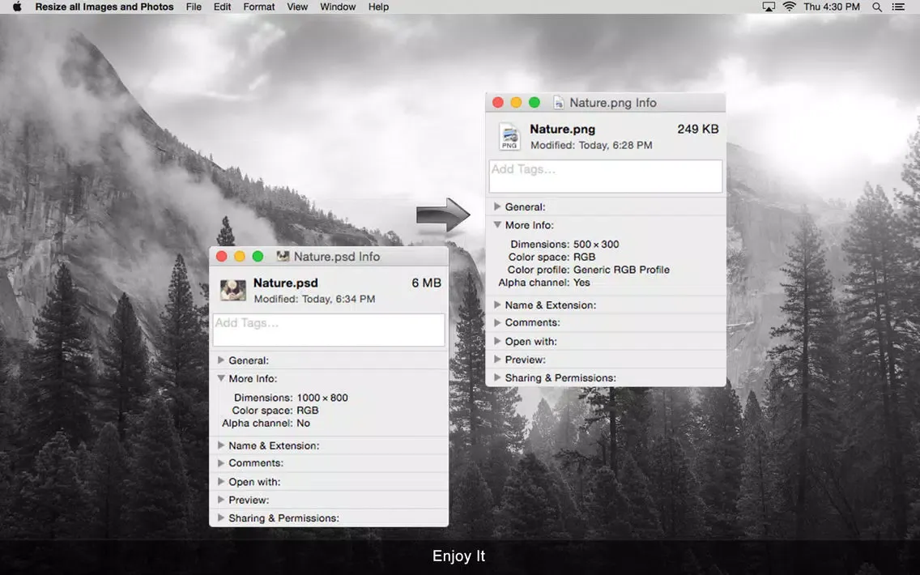This screenshot has height=575, width=920.
Task: Expand Sharing & Permissions in Nature.png Info
Action: tap(497, 377)
